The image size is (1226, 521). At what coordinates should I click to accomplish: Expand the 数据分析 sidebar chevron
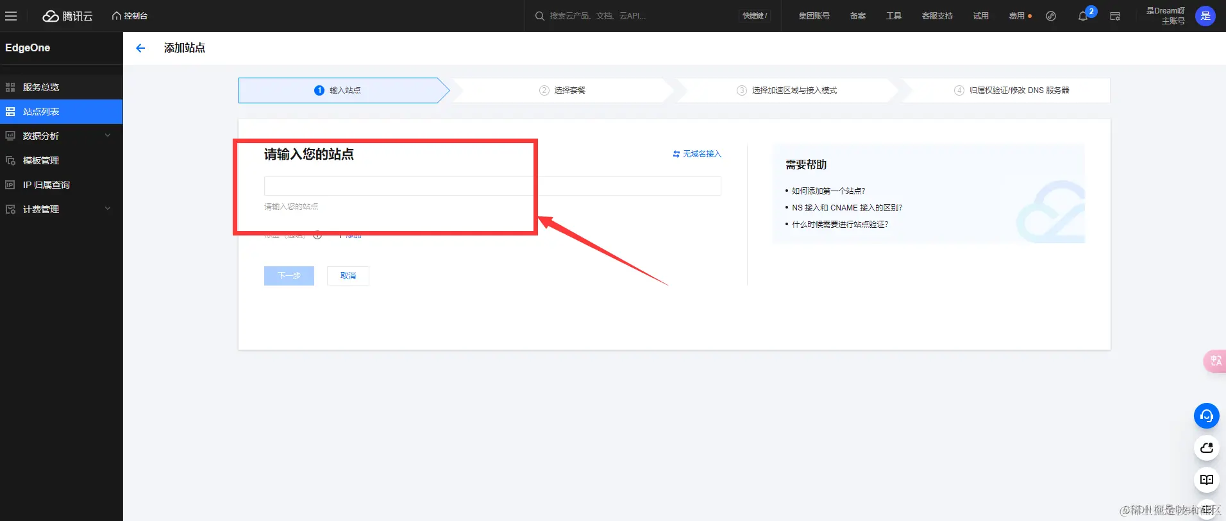tap(108, 135)
